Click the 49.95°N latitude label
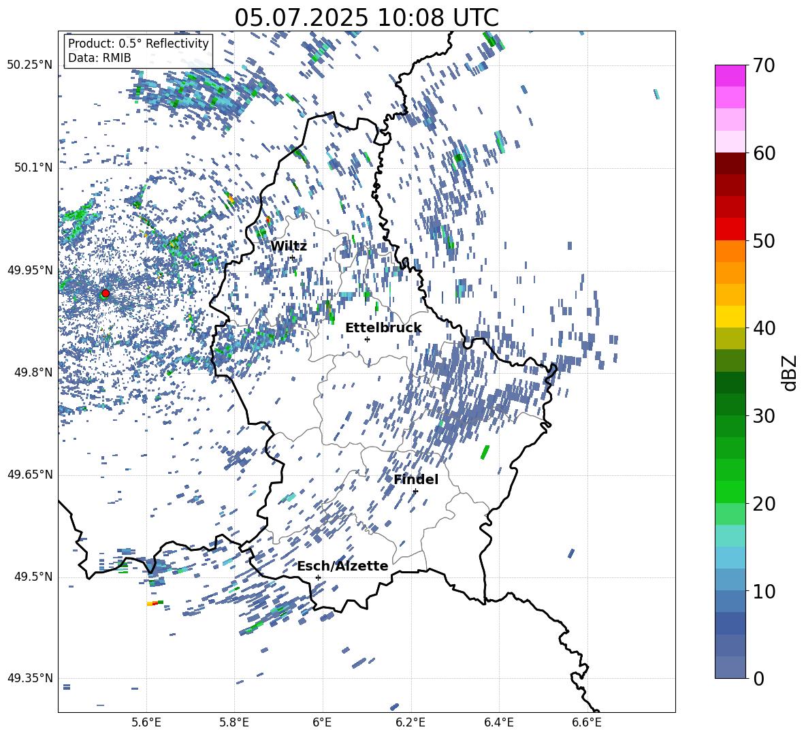Screen dimensions: 806x736 (30, 270)
